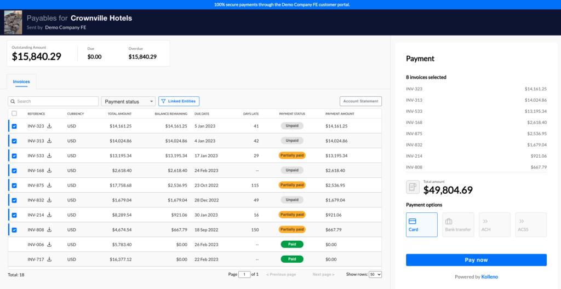Click the $15,840.29 outstanding amount

[37, 56]
